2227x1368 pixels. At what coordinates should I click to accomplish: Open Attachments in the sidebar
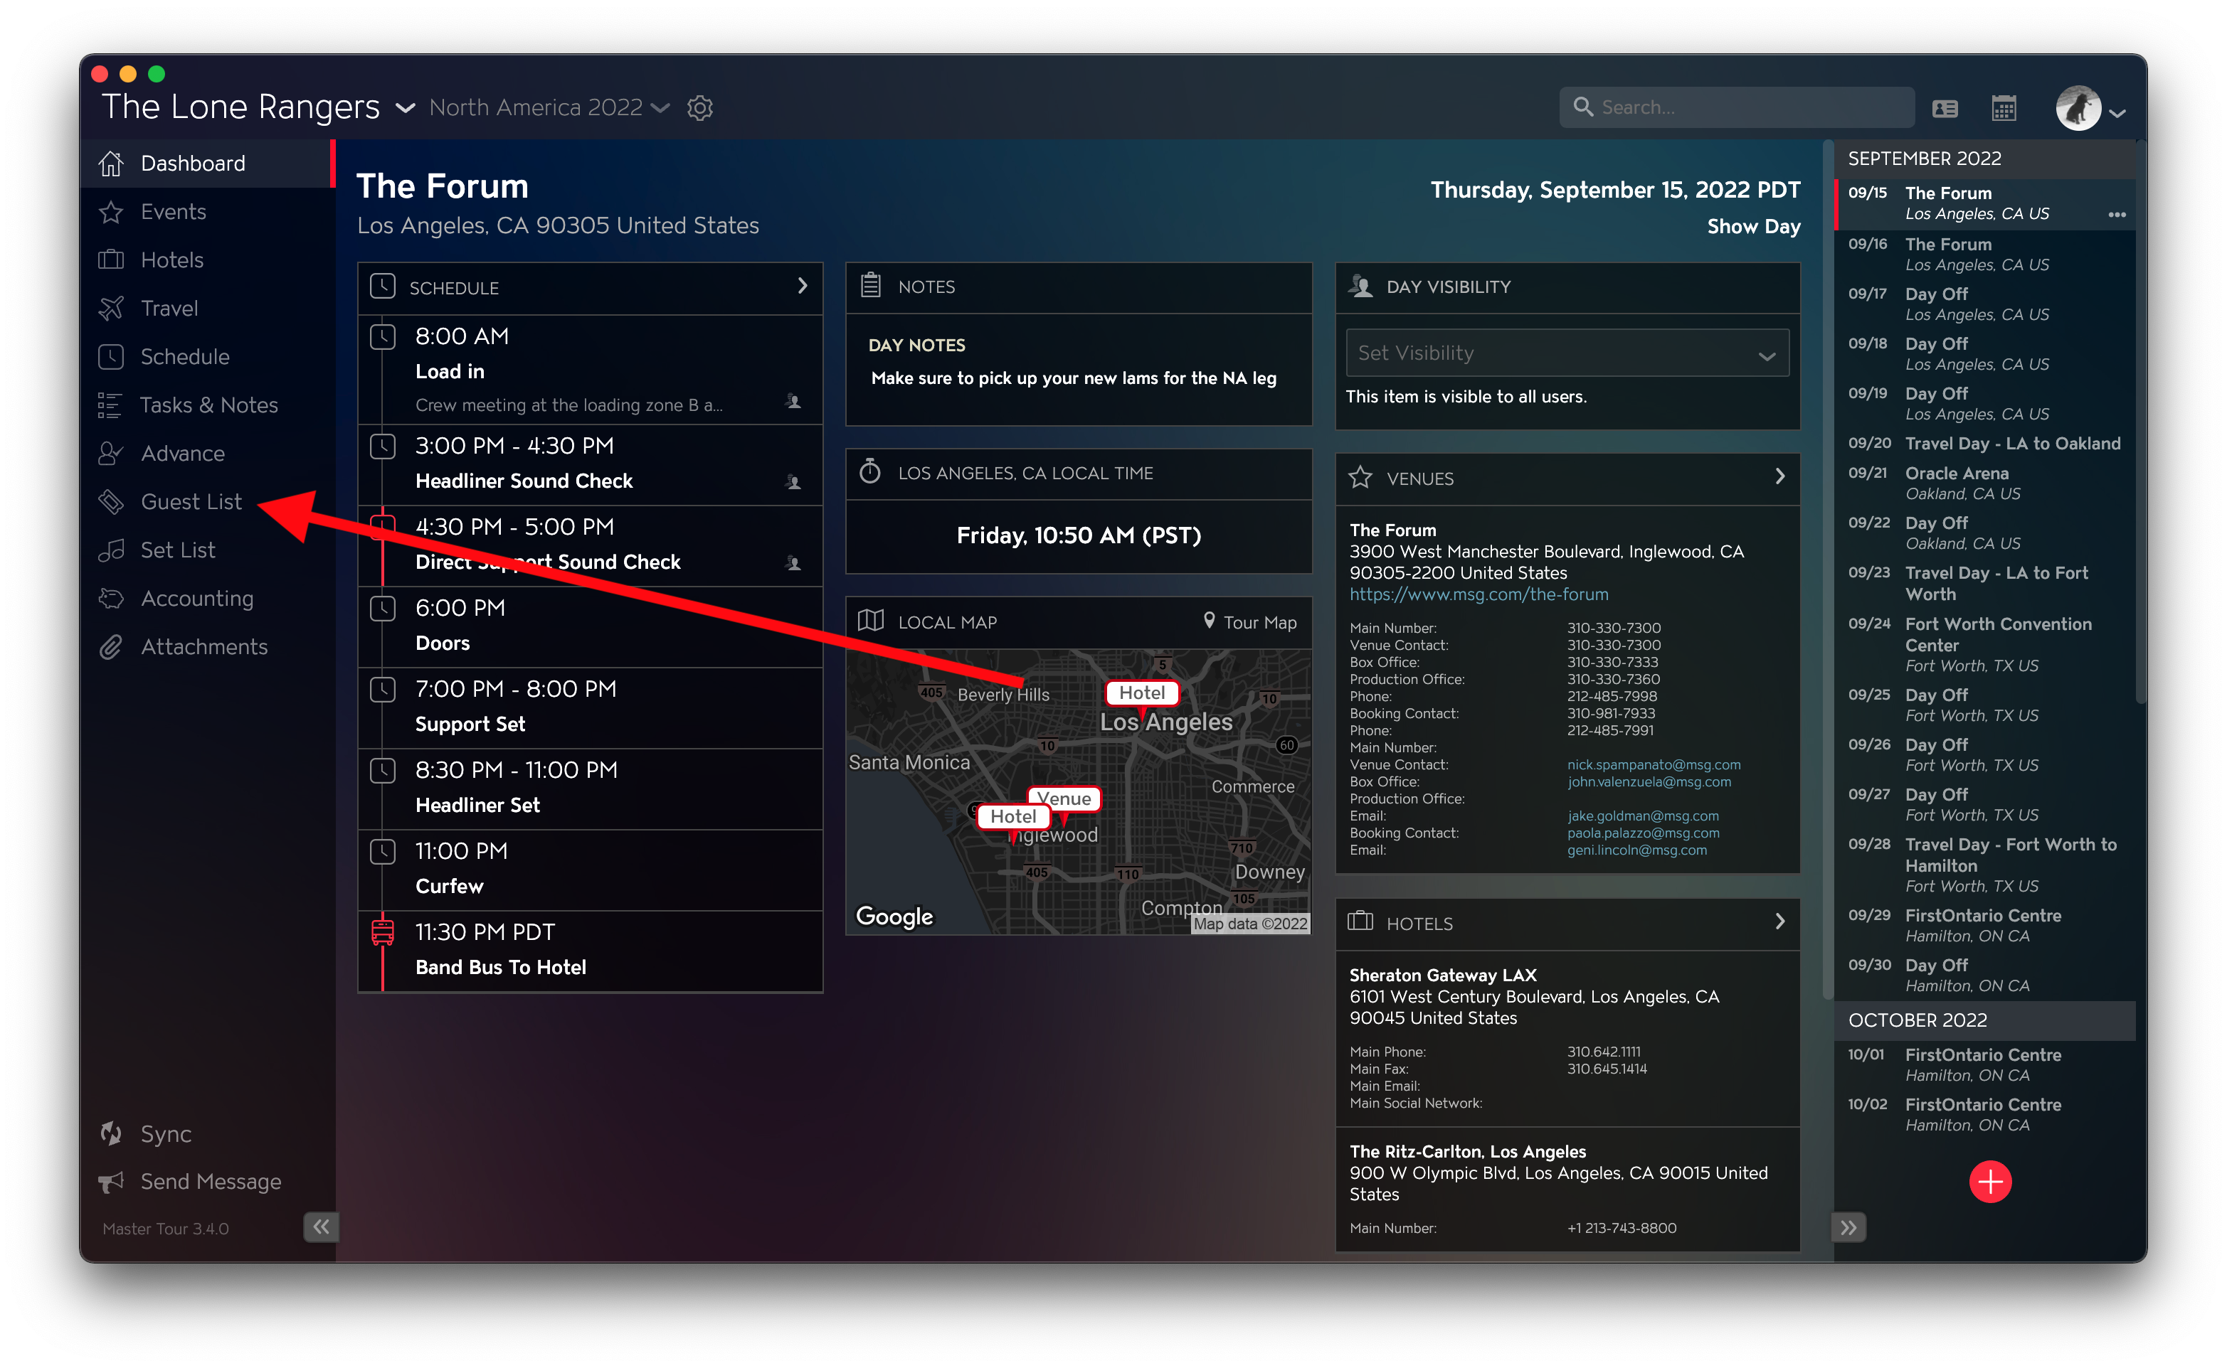click(207, 647)
